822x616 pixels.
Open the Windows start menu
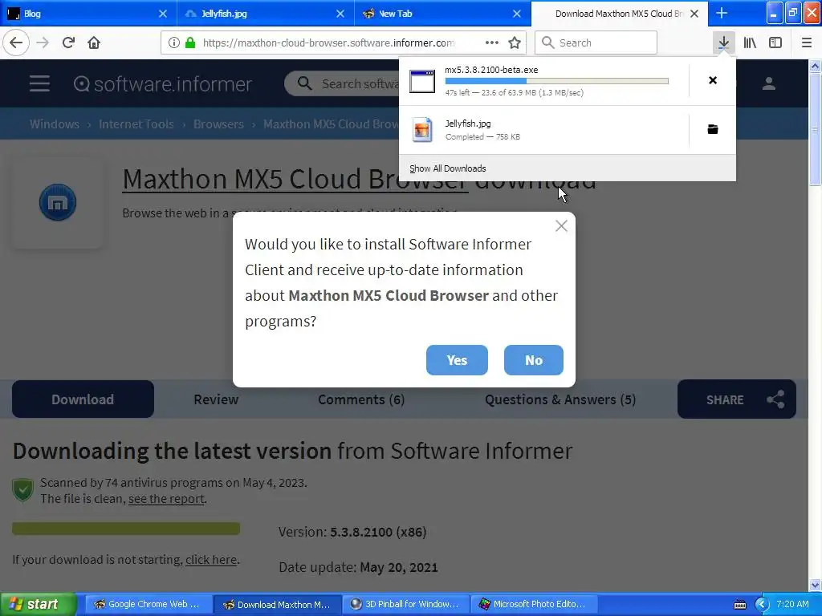[x=39, y=605]
